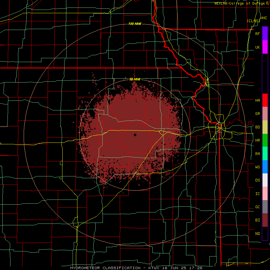
Task: Click the "ND" legend label
Action: [x=257, y=234]
